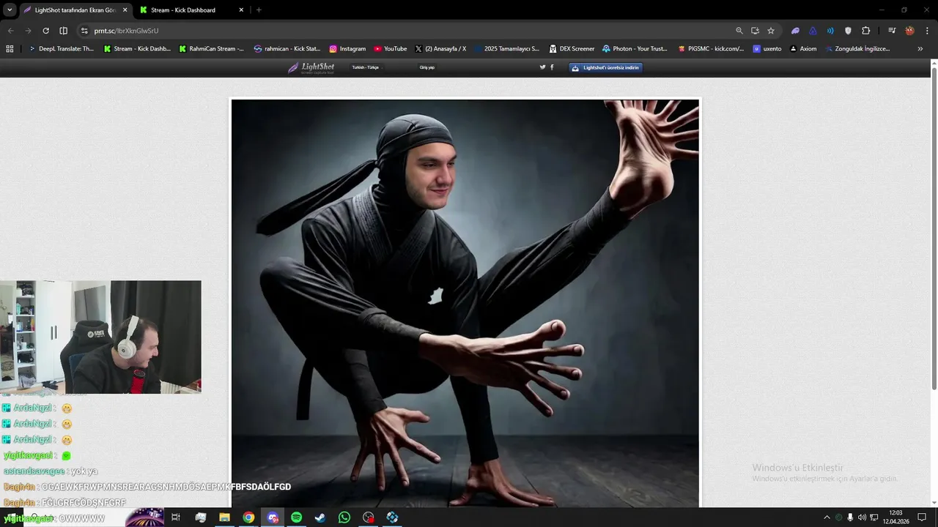Viewport: 938px width, 527px height.
Task: Open the Chrome profile avatar
Action: pyautogui.click(x=909, y=31)
